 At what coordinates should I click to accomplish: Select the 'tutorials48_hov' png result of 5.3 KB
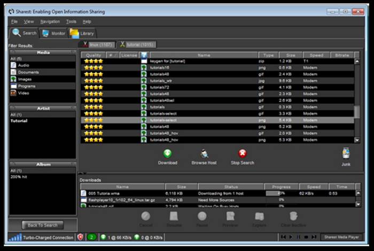click(x=217, y=140)
